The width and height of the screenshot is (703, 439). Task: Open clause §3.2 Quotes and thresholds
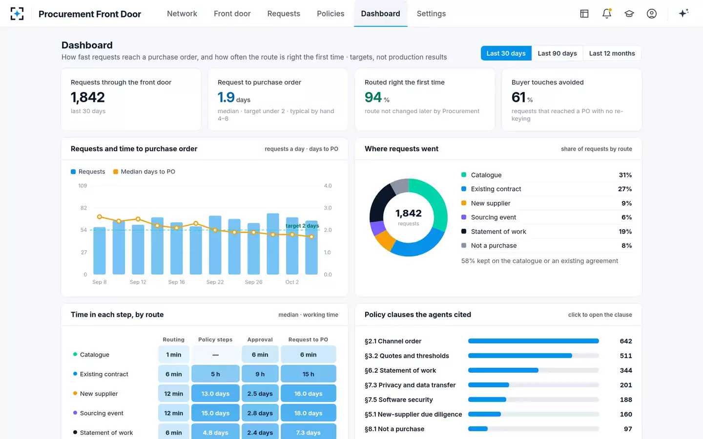pos(498,356)
